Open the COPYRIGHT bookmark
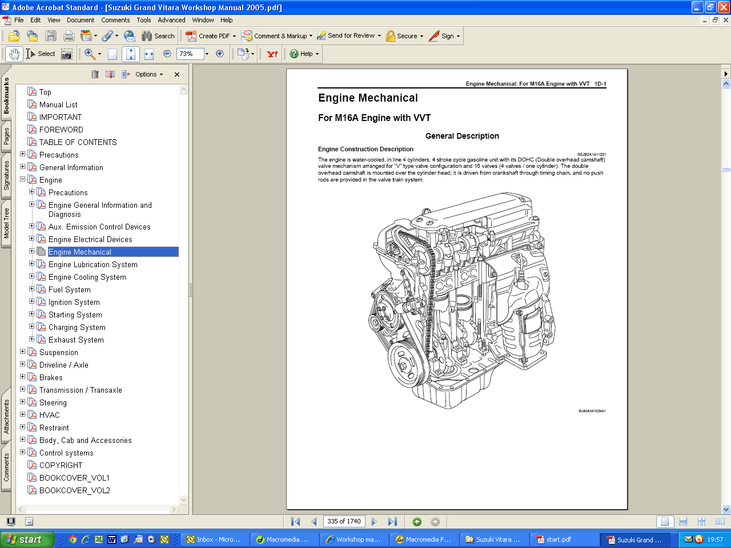This screenshot has height=548, width=731. [x=61, y=465]
